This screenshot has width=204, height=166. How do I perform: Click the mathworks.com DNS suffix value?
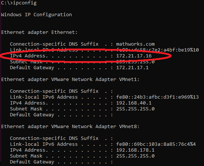[135, 44]
